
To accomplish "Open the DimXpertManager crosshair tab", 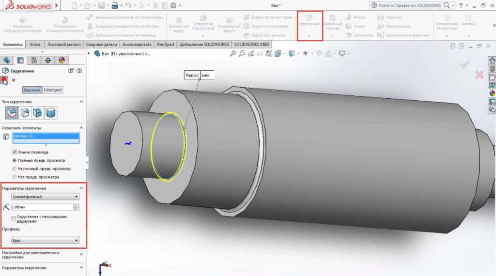I will coord(48,60).
